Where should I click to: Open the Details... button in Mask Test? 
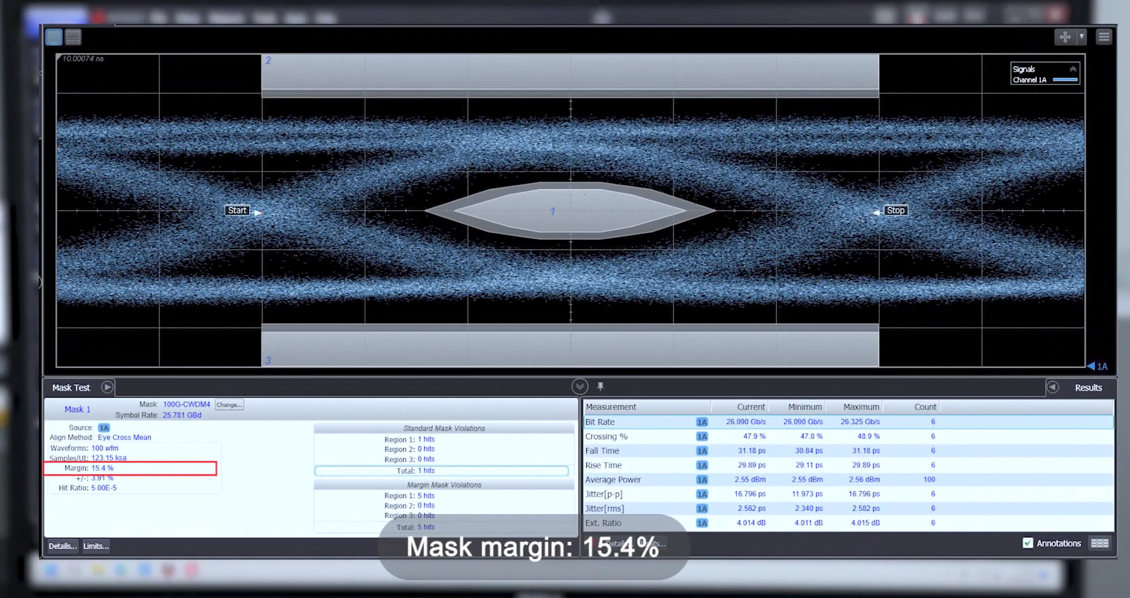click(x=62, y=546)
